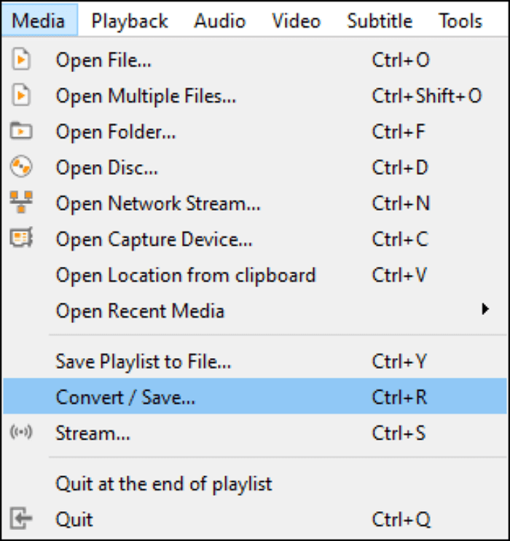This screenshot has height=541, width=510.
Task: Choose Save Playlist to File
Action: click(143, 361)
